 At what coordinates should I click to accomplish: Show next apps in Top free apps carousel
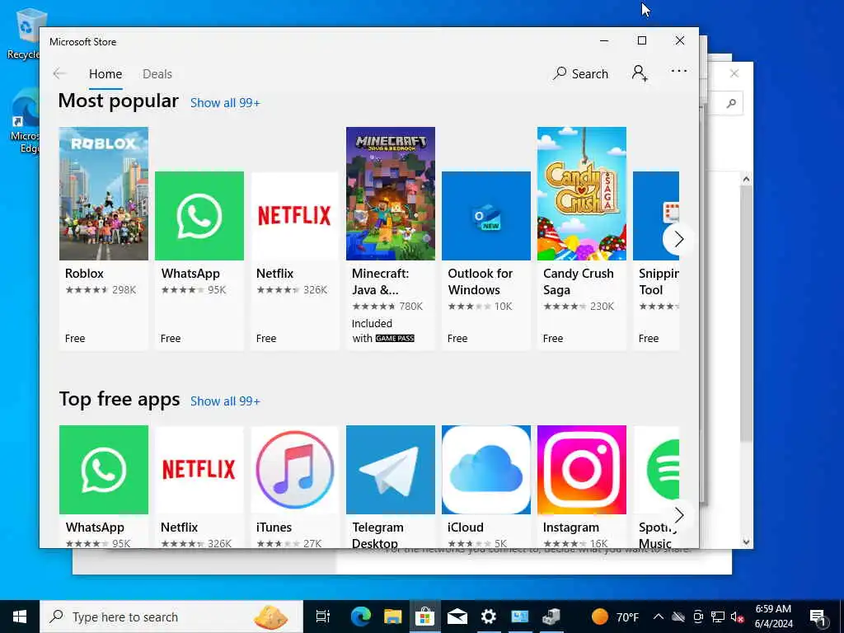(x=678, y=515)
